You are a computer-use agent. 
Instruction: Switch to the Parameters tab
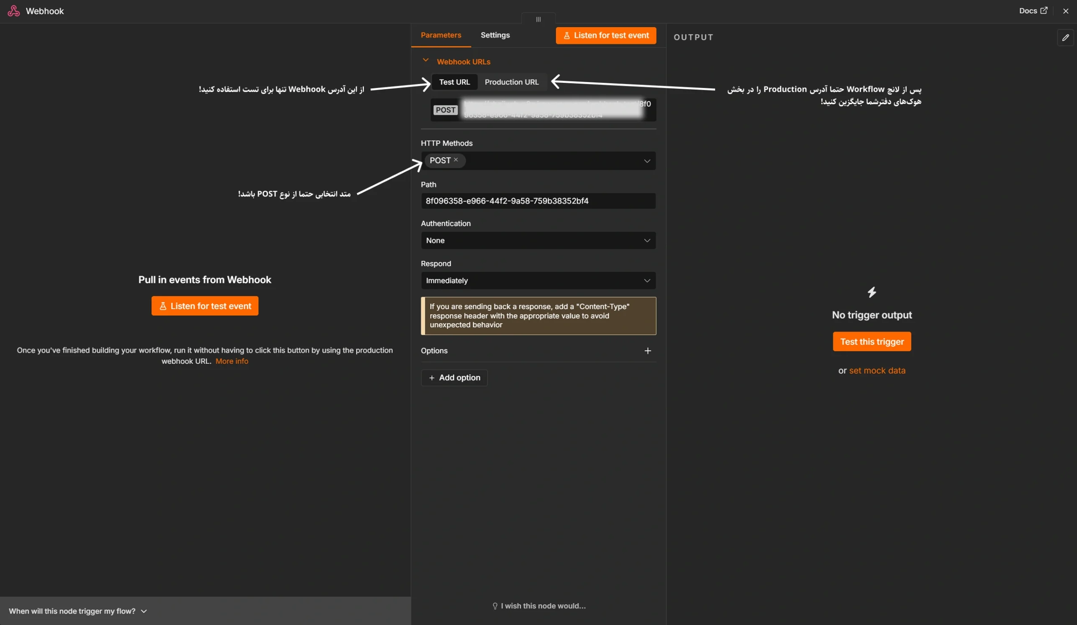[440, 35]
